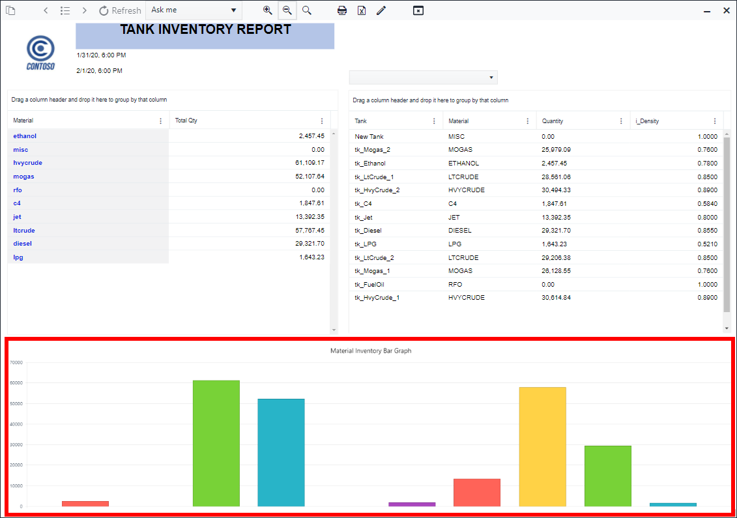Click the hvycrude material link

click(27, 163)
